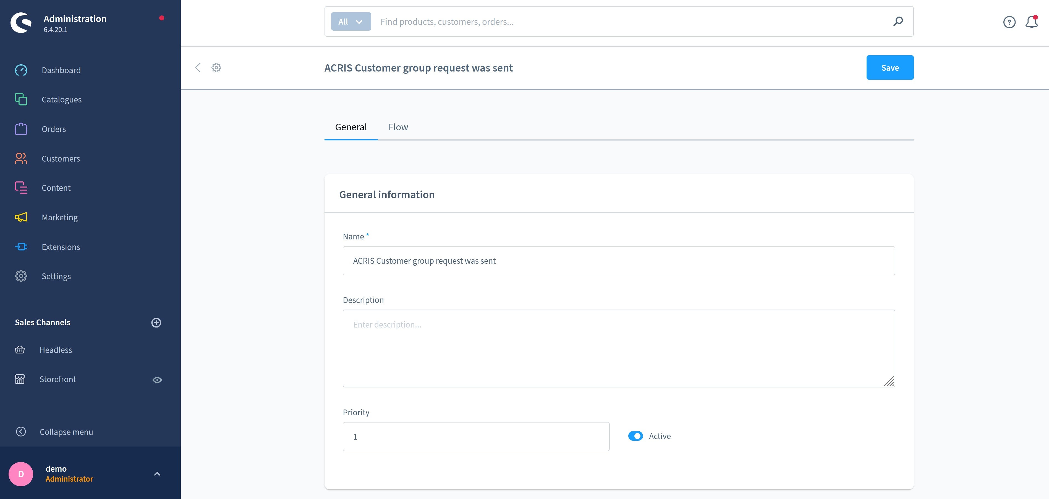This screenshot has width=1049, height=499.
Task: Add a new sales channel with plus icon
Action: [156, 323]
